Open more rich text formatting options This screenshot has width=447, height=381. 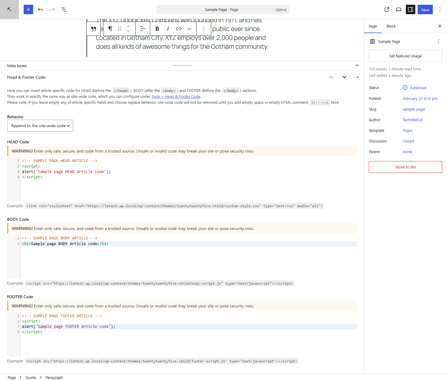point(189,29)
